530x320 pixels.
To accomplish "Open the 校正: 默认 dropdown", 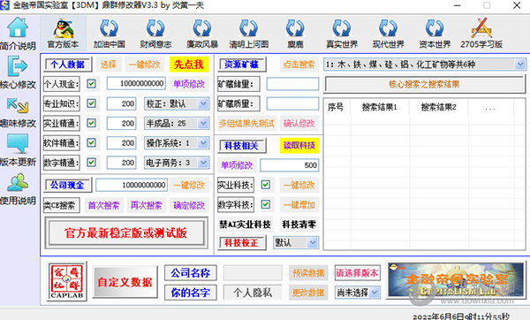I will point(177,103).
